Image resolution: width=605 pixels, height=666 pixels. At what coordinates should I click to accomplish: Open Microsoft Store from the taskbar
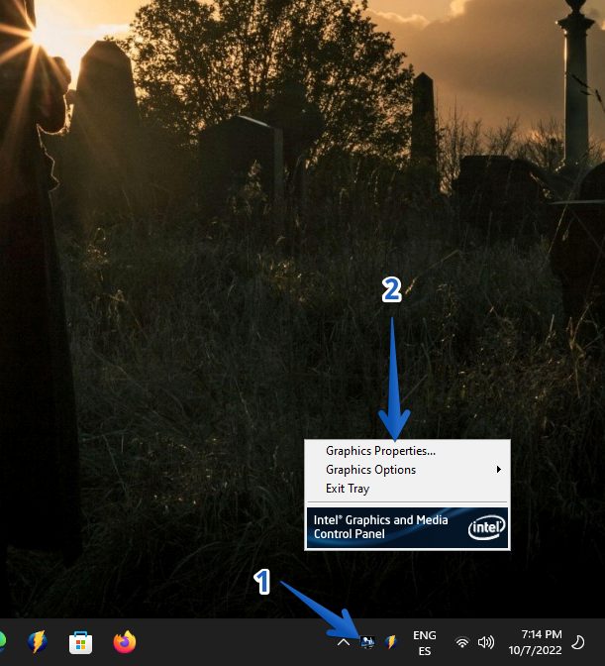pos(80,642)
